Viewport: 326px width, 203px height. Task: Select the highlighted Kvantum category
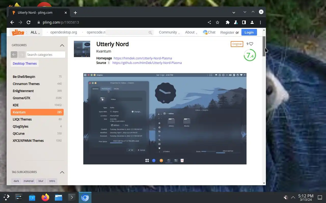pos(37,112)
